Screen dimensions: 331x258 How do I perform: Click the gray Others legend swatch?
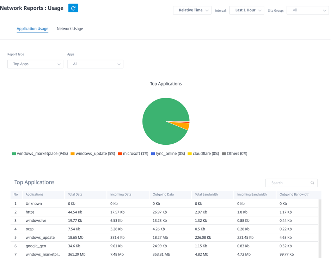point(224,154)
